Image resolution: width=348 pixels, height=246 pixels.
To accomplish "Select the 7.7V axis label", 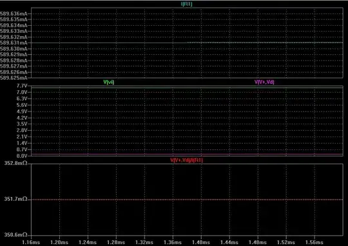I will [x=22, y=86].
